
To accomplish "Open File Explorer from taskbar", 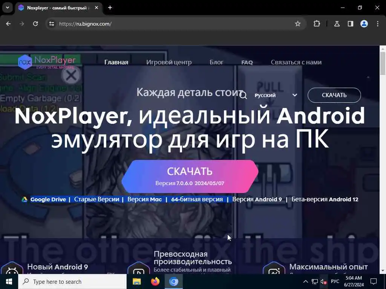I will (136, 281).
